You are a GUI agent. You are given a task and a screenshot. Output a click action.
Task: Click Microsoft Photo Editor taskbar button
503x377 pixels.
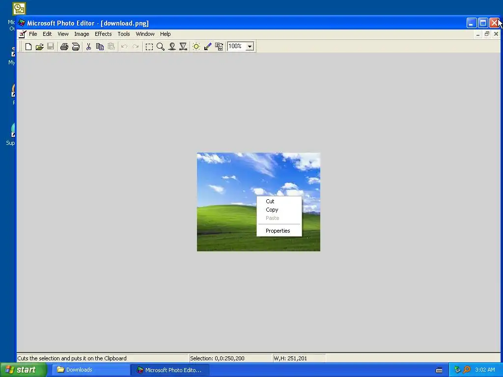(x=170, y=370)
